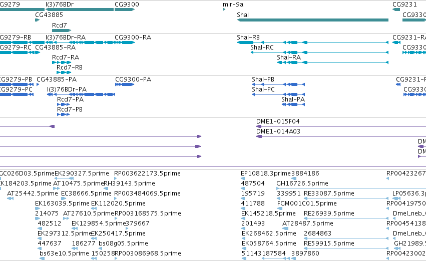Click the CG43885 gene label
This screenshot has width=426, height=261.
pyautogui.click(x=49, y=14)
